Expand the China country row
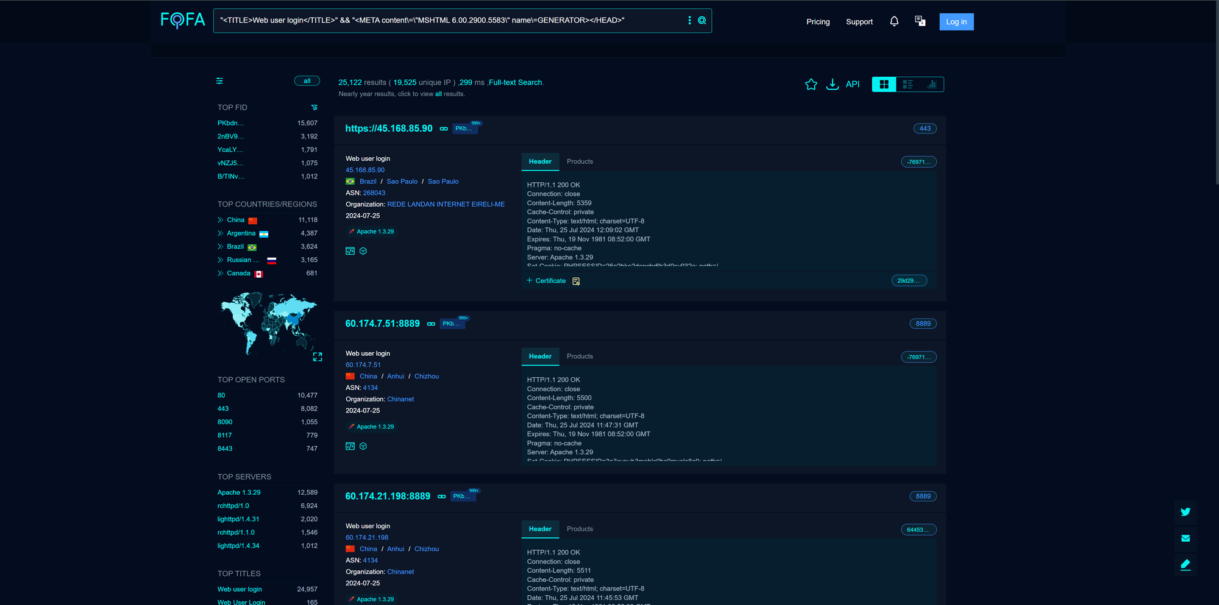Screen dimensions: 1219x605 220,220
